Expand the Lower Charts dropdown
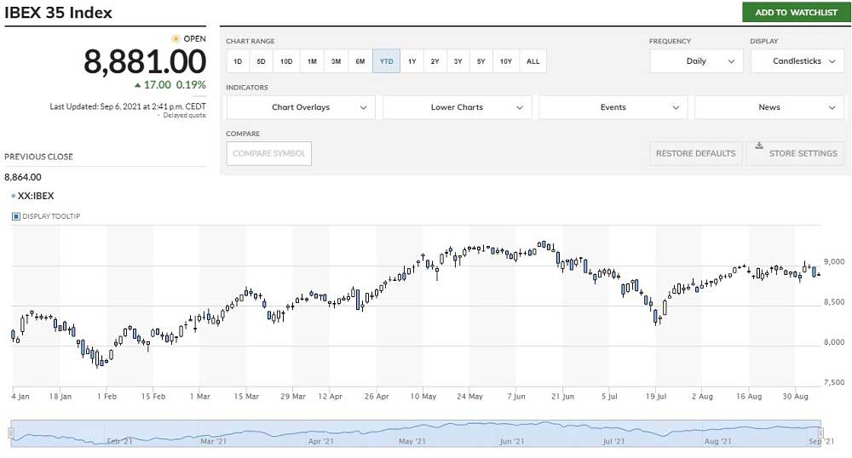Screen dimensions: 852x458 (457, 107)
